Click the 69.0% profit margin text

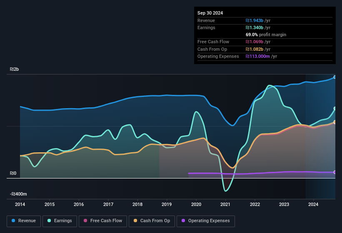click(x=266, y=35)
